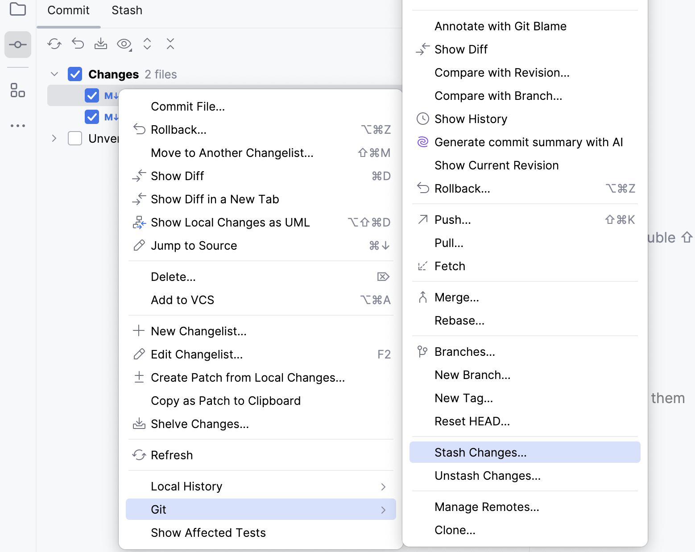
Task: Open the Local History submenu arrow
Action: [383, 486]
